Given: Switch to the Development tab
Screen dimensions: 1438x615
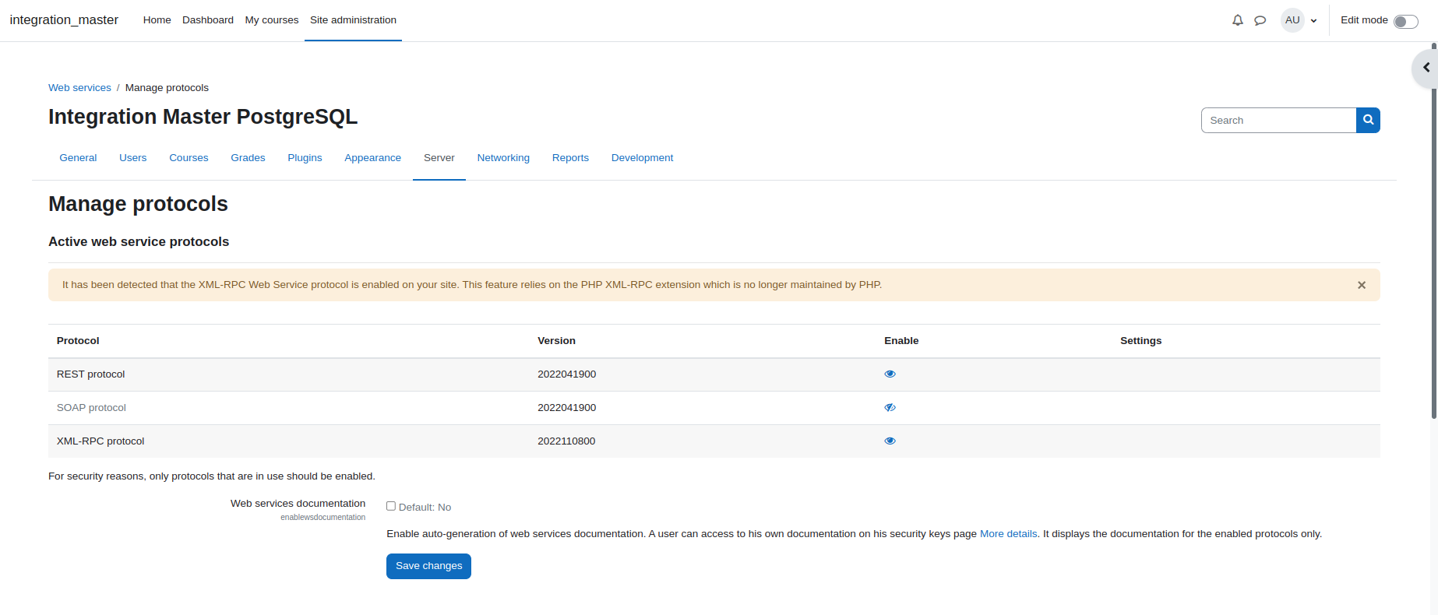Looking at the screenshot, I should pyautogui.click(x=642, y=158).
